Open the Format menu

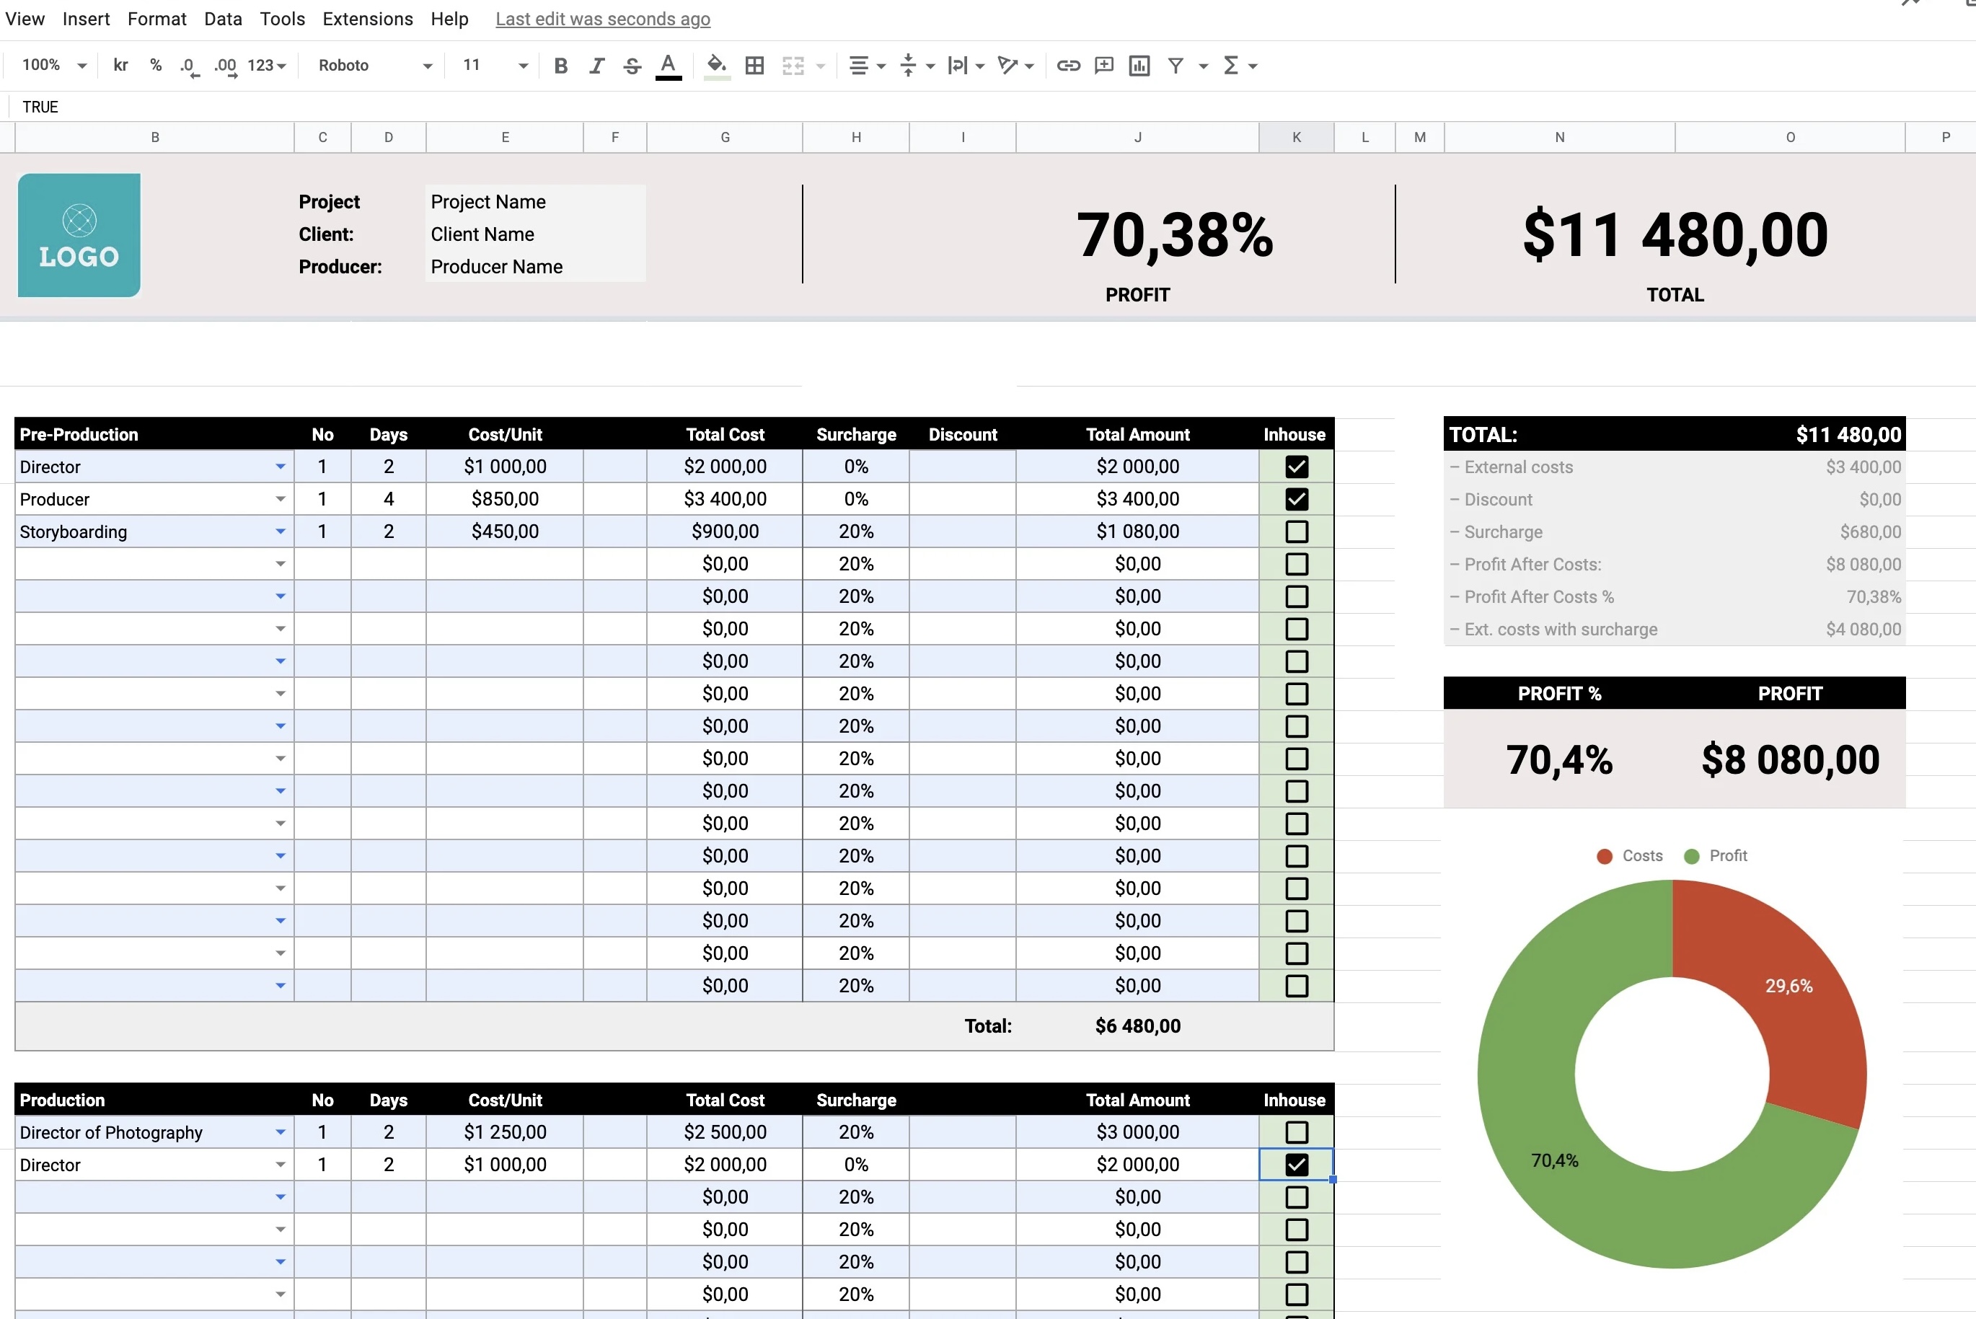tap(156, 19)
